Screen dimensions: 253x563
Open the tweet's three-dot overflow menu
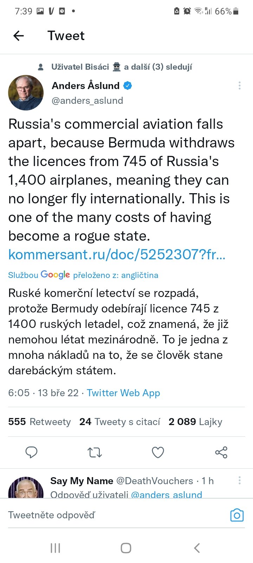[239, 86]
